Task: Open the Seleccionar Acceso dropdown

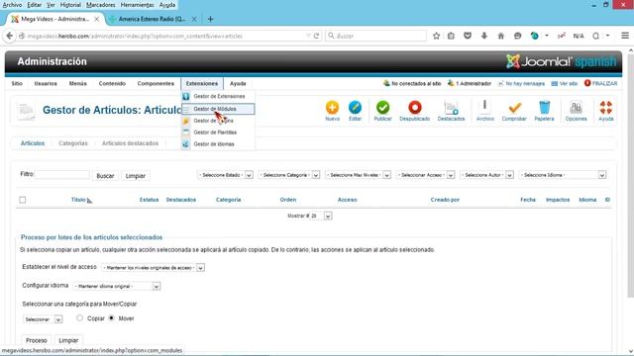Action: pos(425,175)
